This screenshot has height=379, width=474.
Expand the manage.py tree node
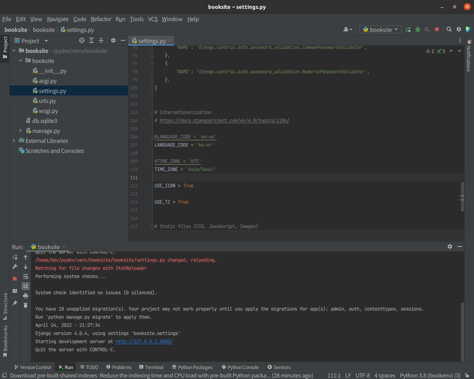(x=21, y=131)
